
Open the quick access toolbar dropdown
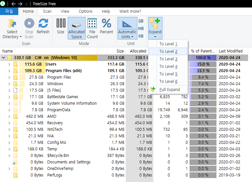coord(26,4)
